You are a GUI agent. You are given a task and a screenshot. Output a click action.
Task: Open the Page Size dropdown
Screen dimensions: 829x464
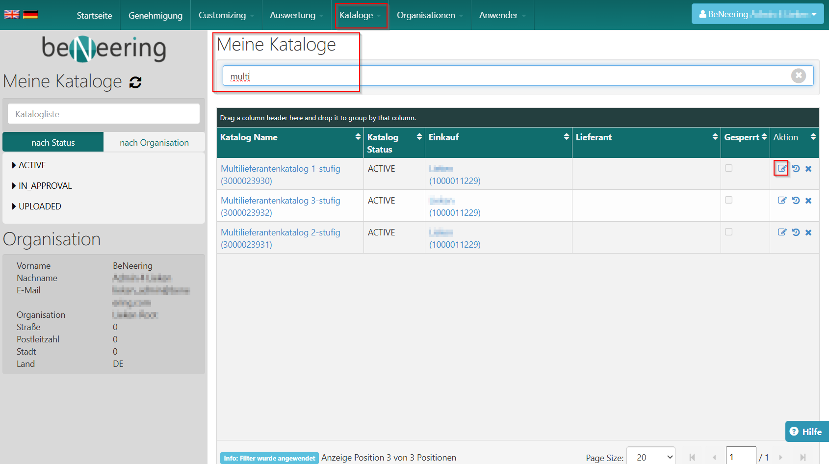coord(650,457)
